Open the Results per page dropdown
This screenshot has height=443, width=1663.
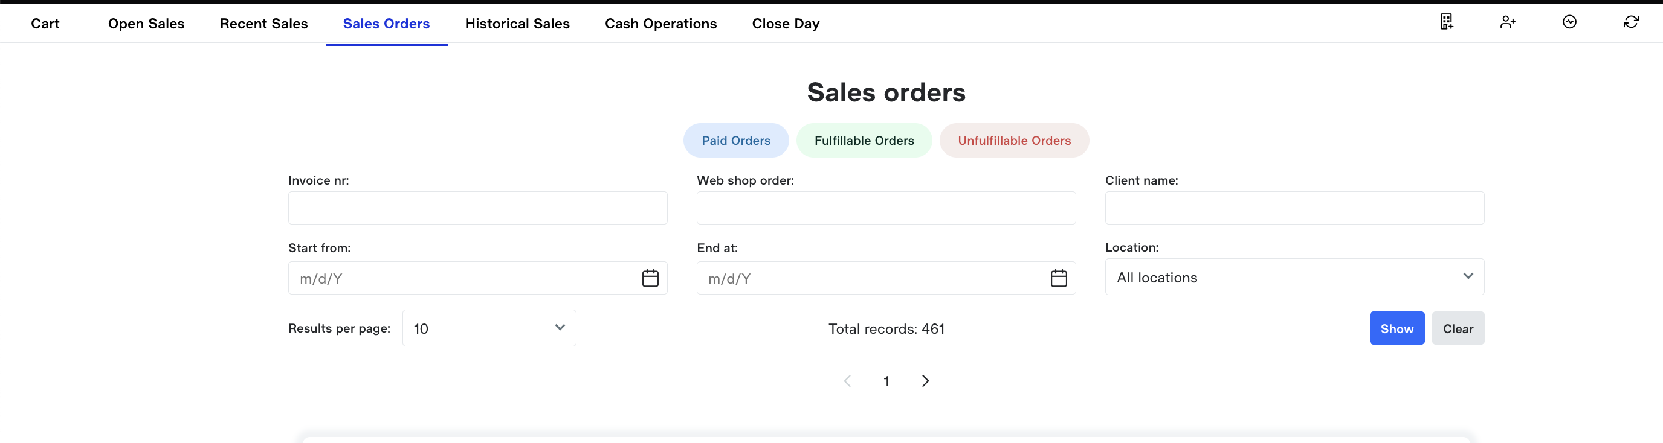(x=489, y=328)
